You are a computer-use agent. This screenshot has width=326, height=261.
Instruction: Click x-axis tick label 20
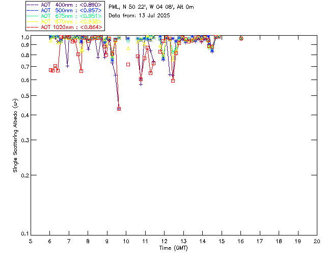[317, 242]
